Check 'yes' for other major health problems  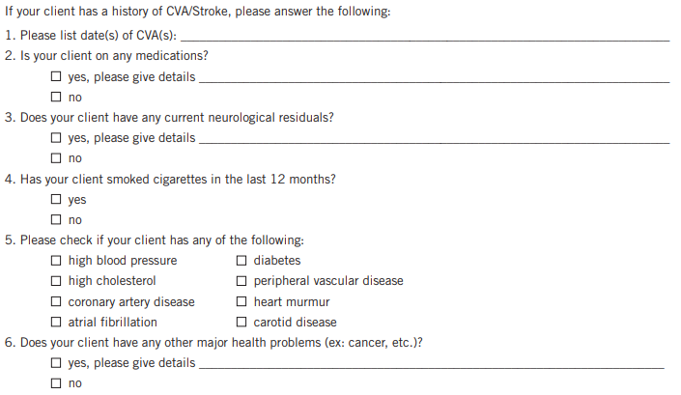click(58, 363)
